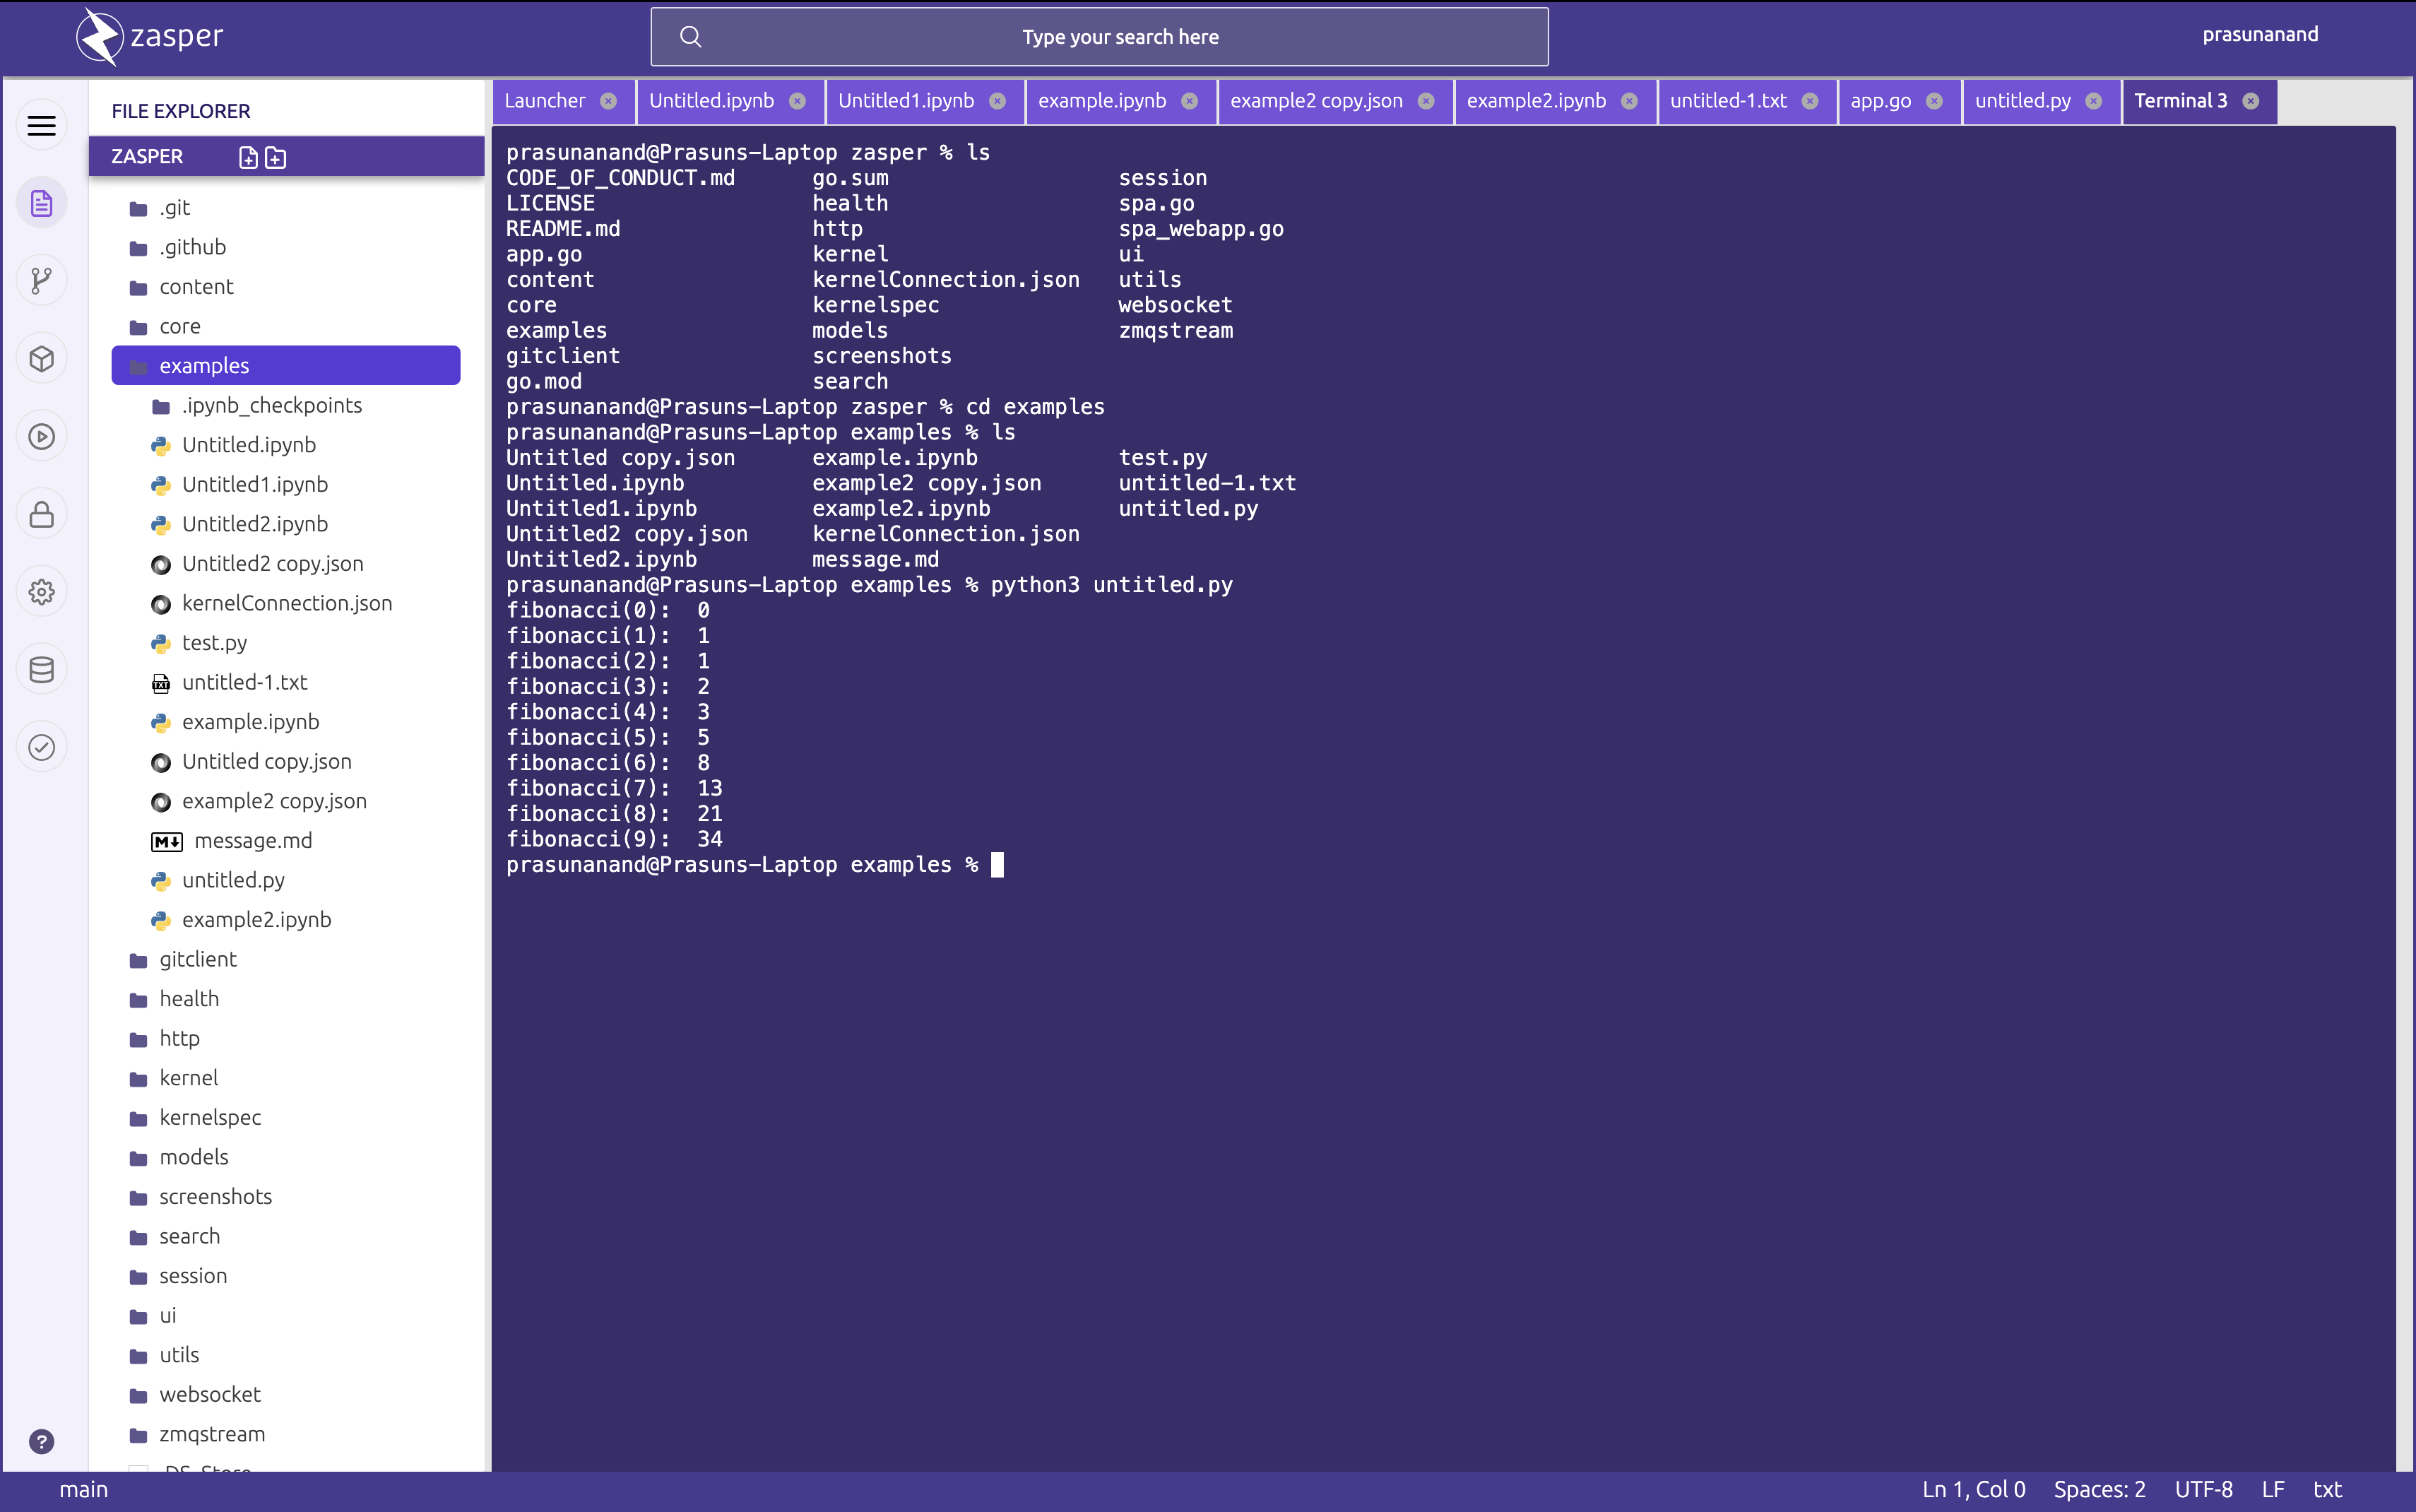
Task: Switch to the Launcher tab
Action: 545,101
